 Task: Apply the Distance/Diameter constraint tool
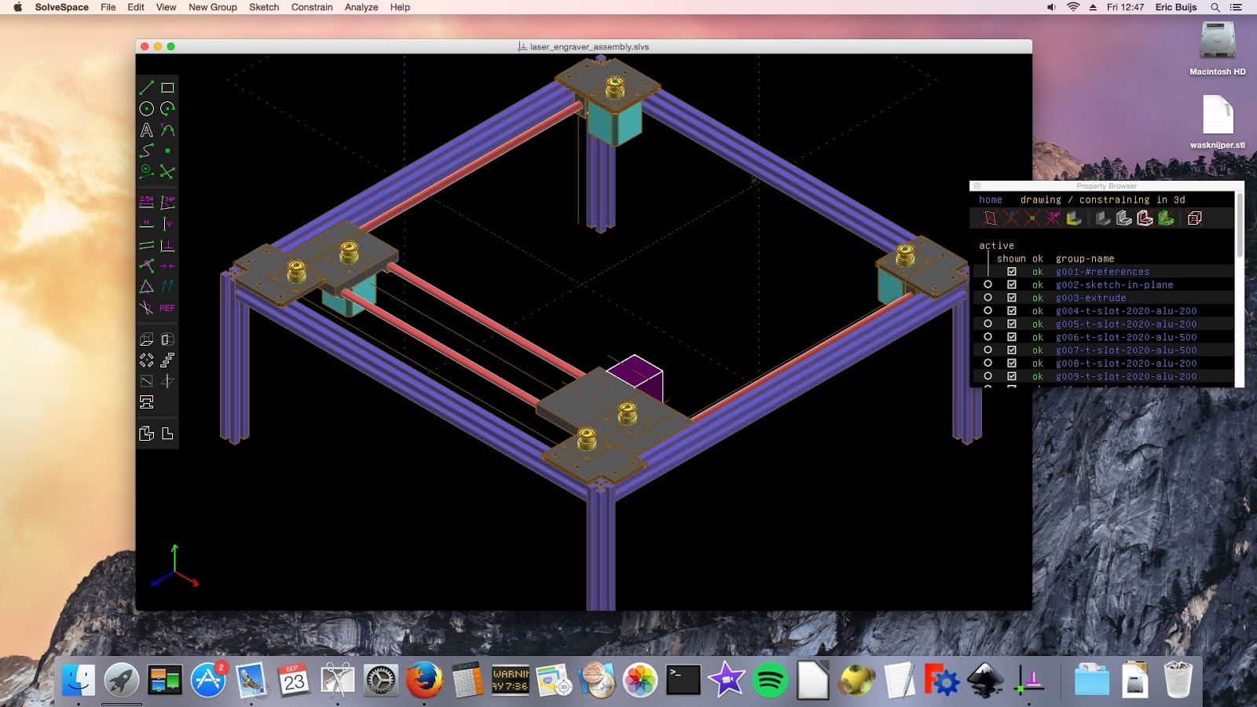coord(145,201)
